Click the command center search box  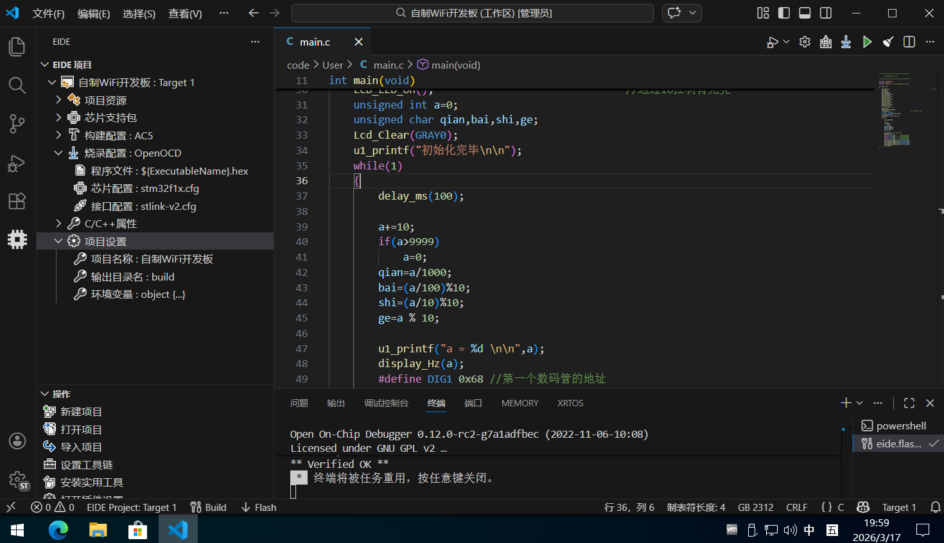(473, 13)
